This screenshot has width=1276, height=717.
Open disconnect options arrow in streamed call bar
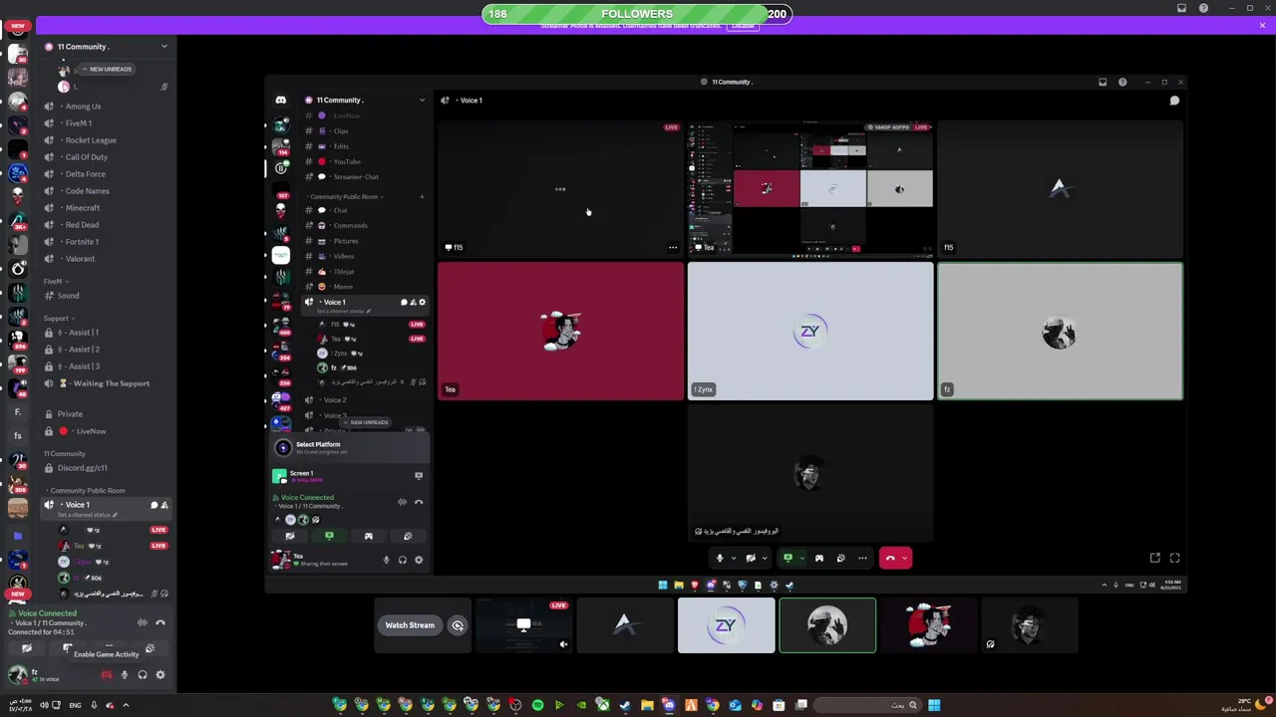click(x=905, y=558)
